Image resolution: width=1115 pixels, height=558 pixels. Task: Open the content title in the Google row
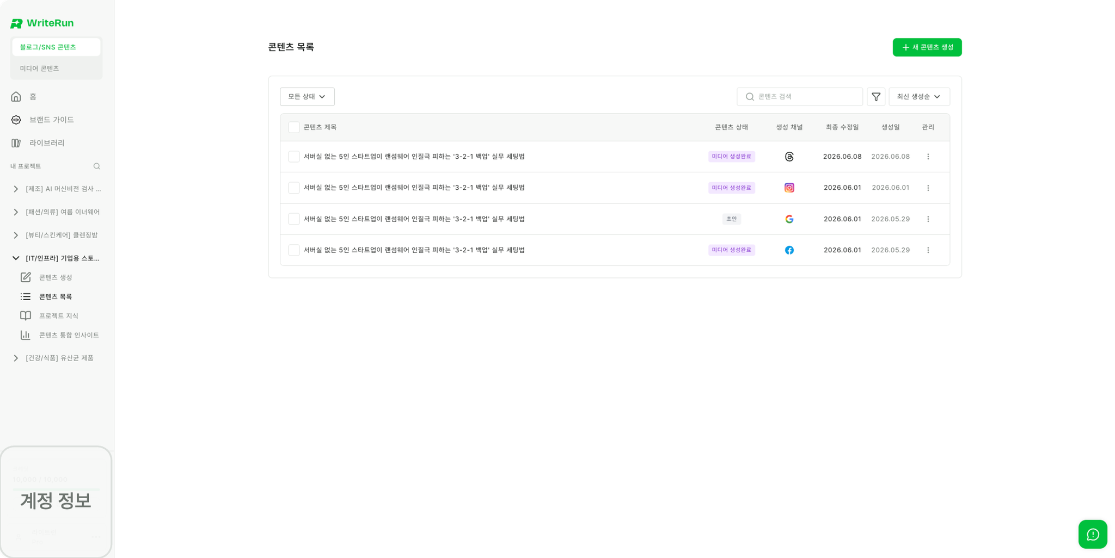point(414,219)
